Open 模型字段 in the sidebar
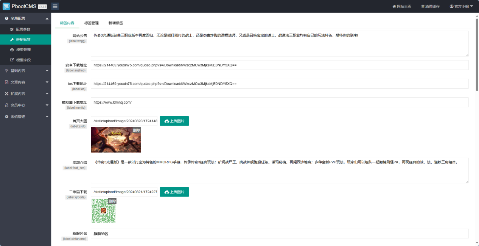 pyautogui.click(x=25, y=60)
